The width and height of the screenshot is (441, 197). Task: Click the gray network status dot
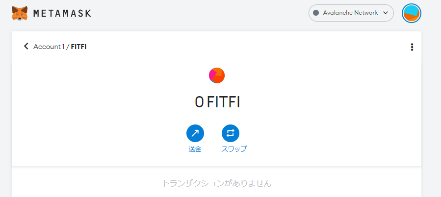point(316,13)
